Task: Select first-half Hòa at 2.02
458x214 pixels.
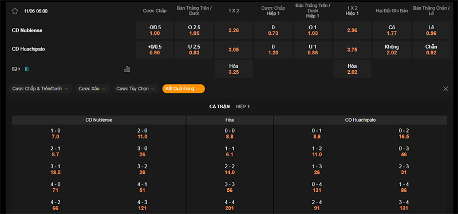Action: click(352, 69)
